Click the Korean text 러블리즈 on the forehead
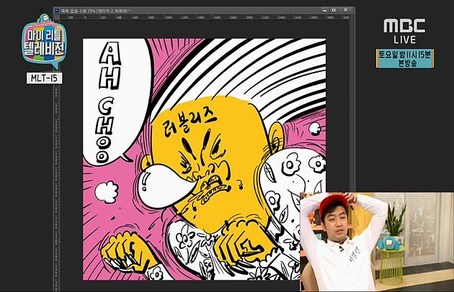Viewport: 454px width, 292px height. click(x=190, y=122)
